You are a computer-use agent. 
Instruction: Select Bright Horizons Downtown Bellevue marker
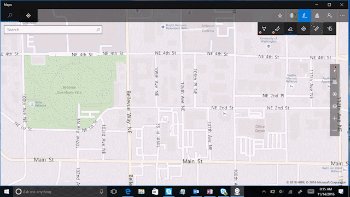(163, 27)
